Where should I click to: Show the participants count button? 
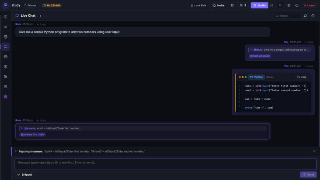pyautogui.click(x=243, y=6)
